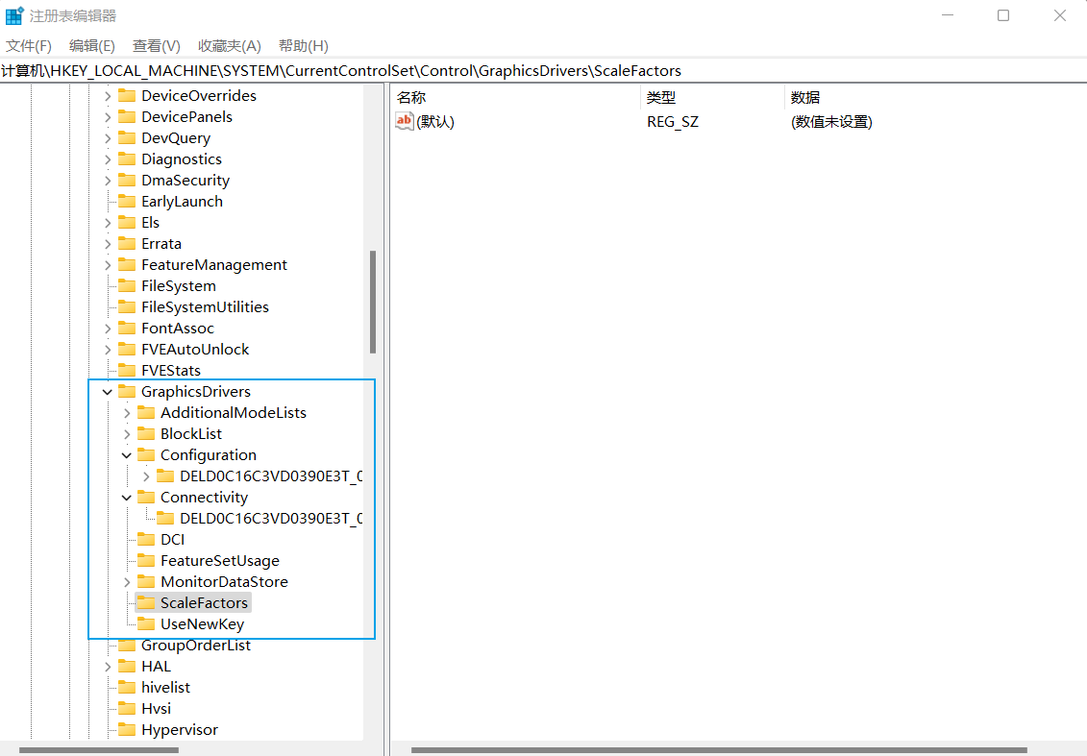Expand the HAL registry key
This screenshot has width=1087, height=756.
pyautogui.click(x=107, y=667)
